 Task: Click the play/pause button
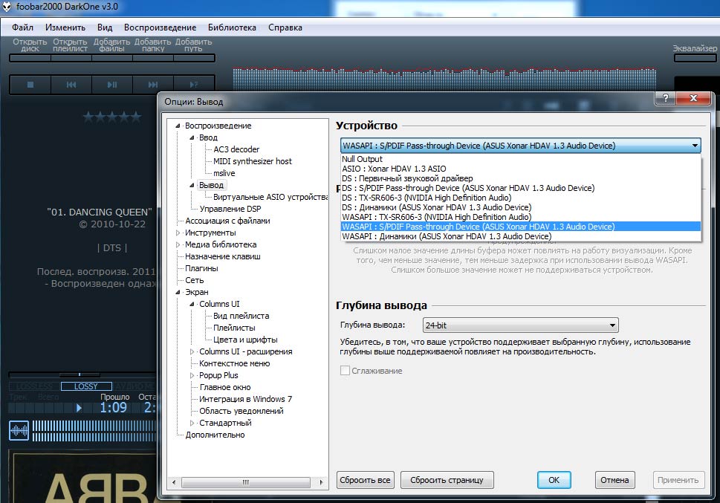(x=112, y=85)
